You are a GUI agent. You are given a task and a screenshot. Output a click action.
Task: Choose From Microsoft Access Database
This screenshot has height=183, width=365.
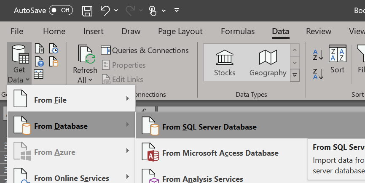point(222,152)
